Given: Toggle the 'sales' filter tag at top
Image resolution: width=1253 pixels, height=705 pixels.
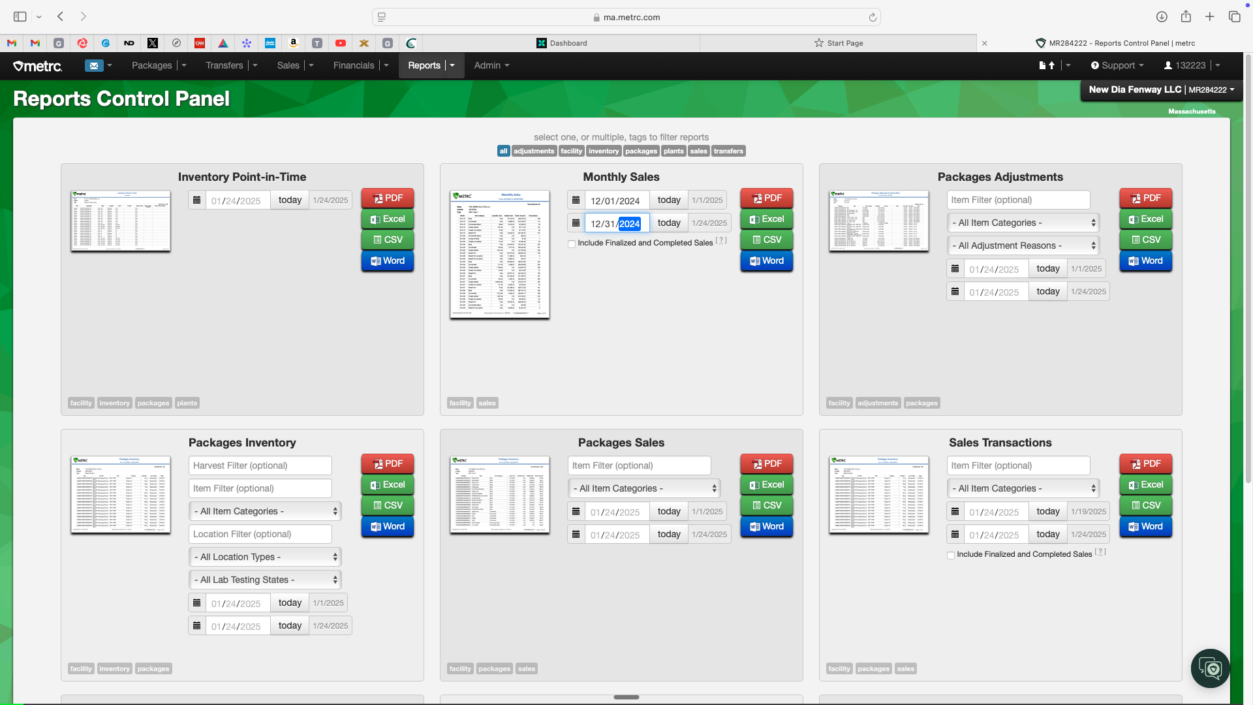Looking at the screenshot, I should click(x=698, y=151).
